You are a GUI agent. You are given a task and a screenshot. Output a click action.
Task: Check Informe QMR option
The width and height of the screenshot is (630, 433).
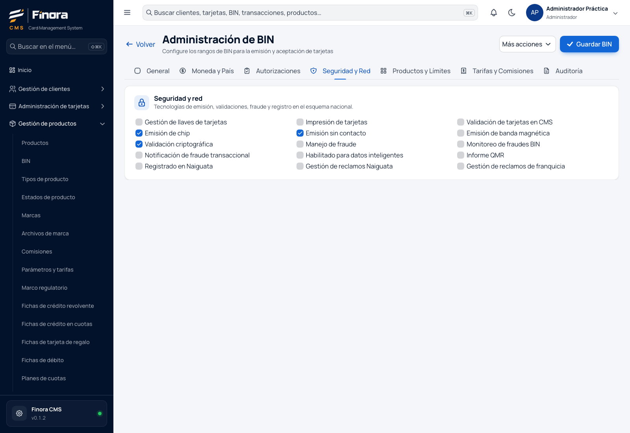pyautogui.click(x=461, y=155)
